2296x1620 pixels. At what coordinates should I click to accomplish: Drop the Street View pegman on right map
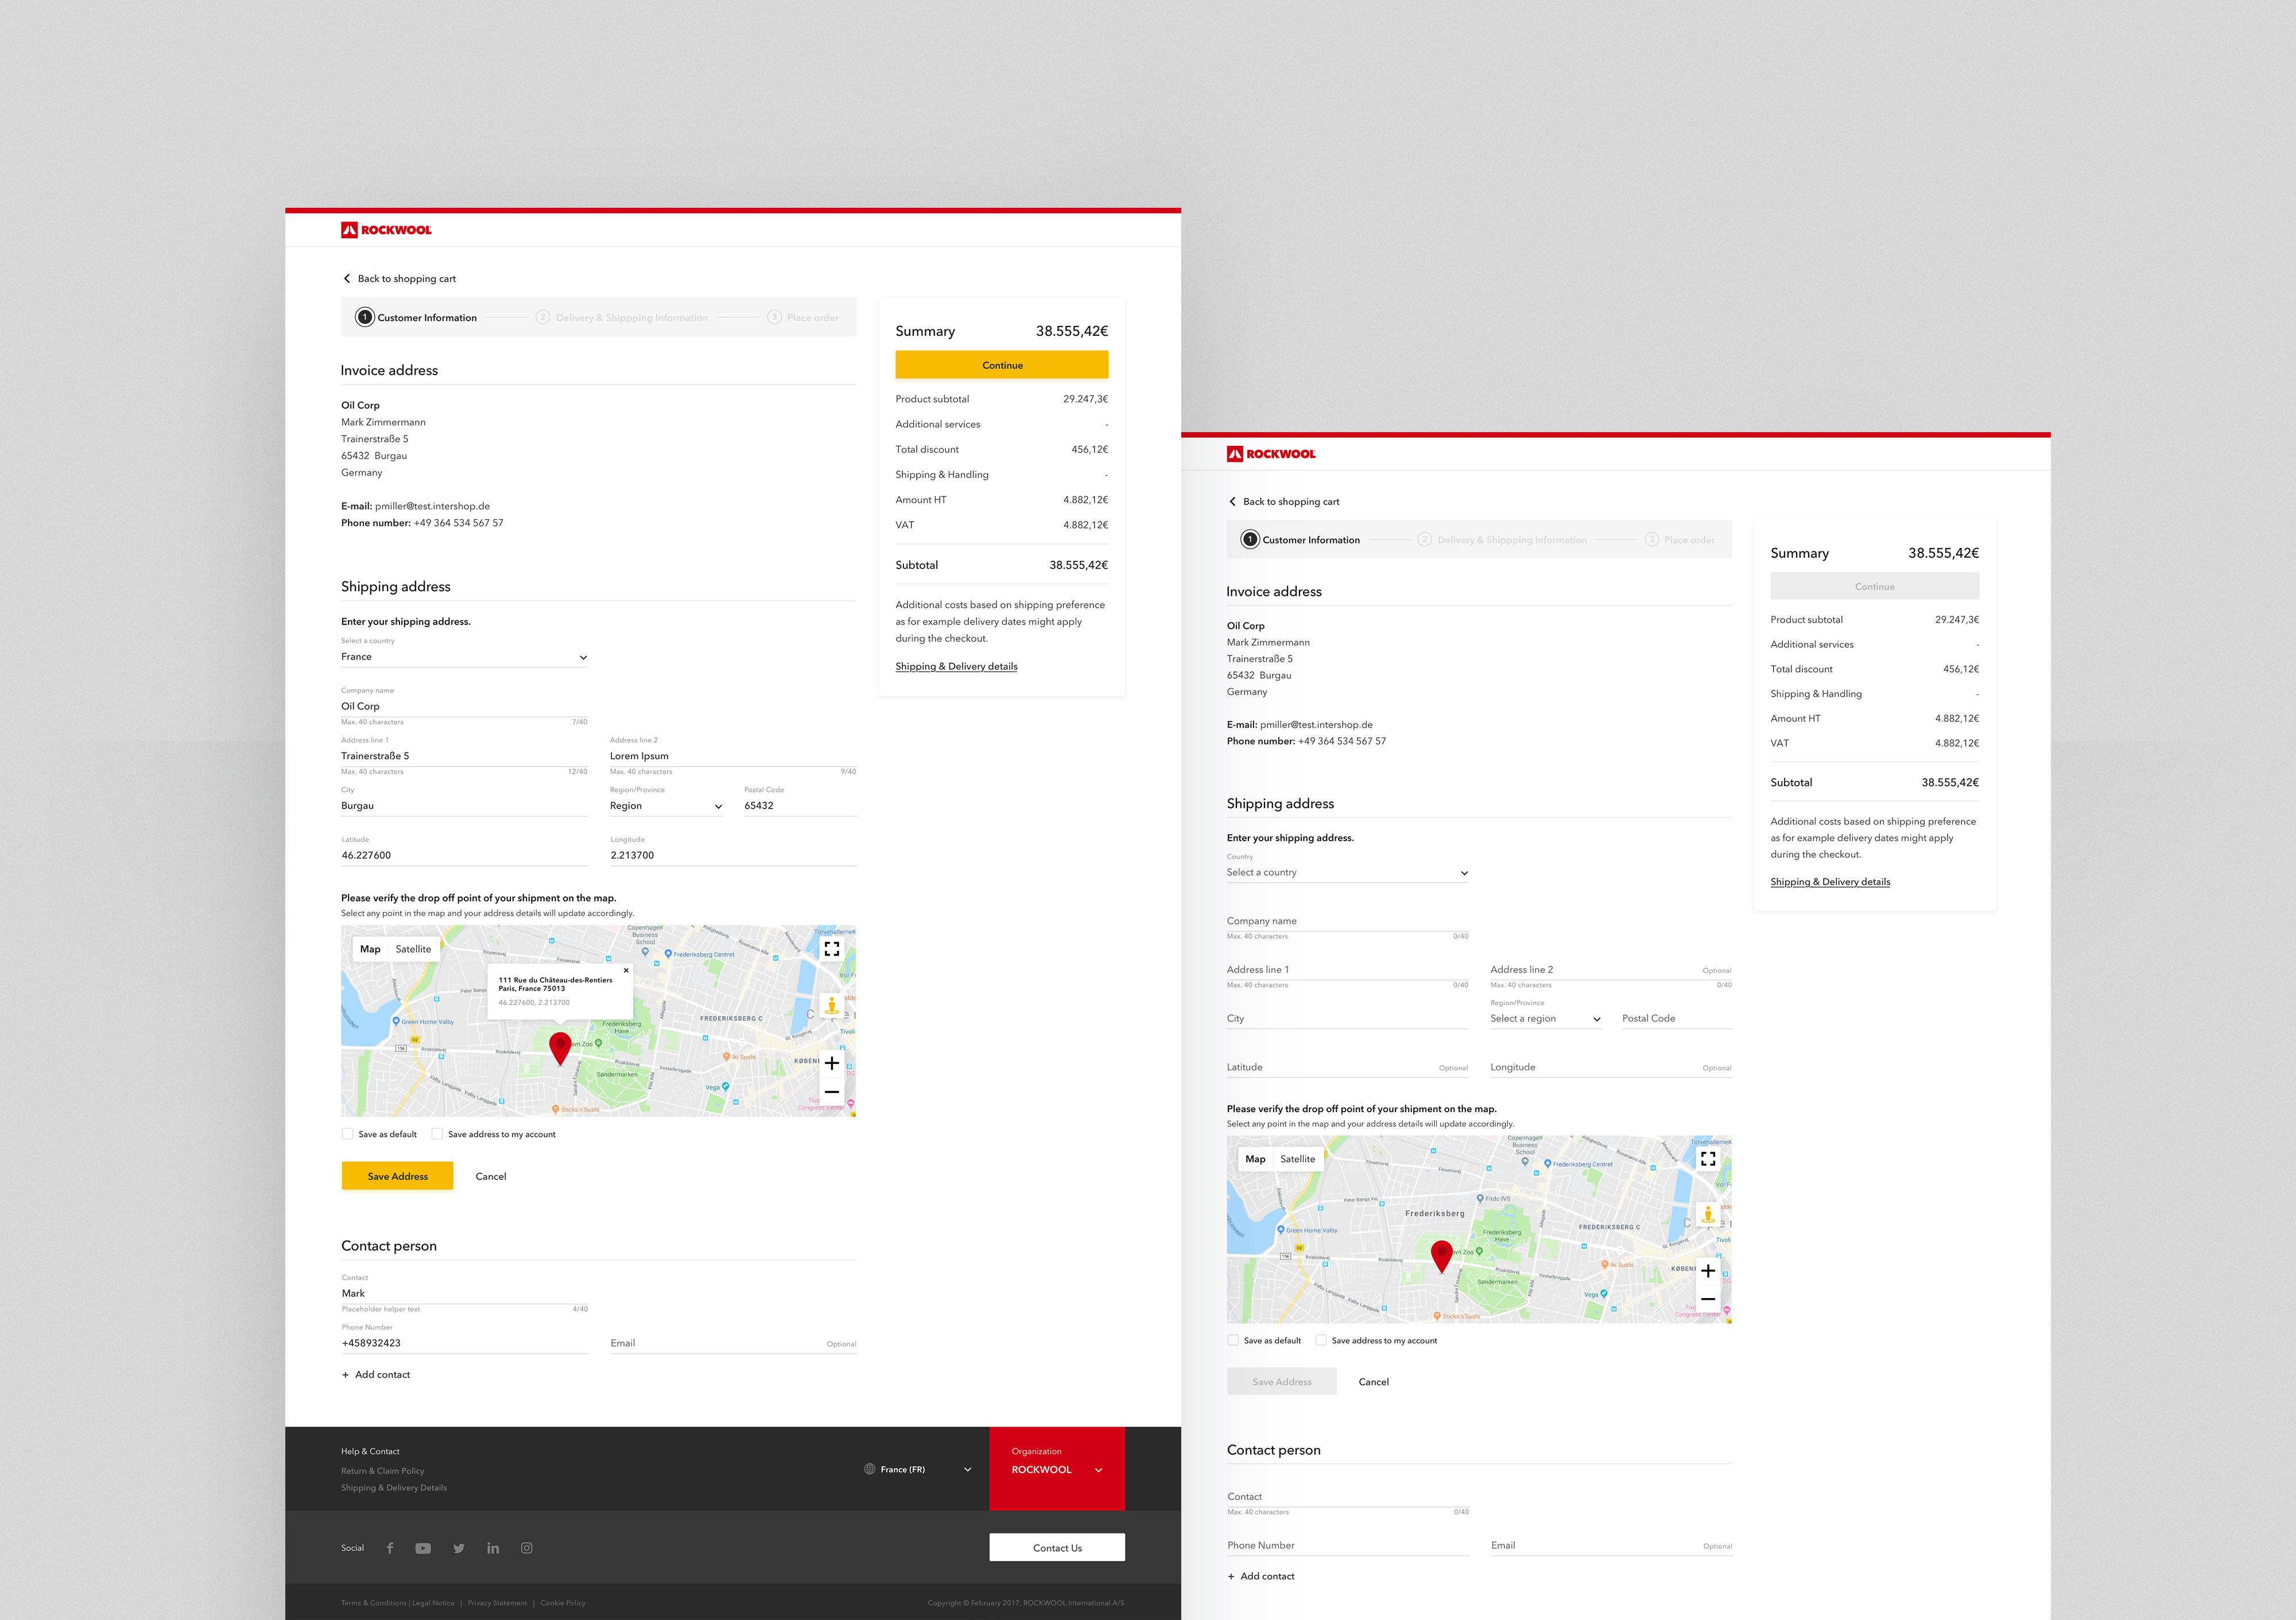click(1708, 1215)
